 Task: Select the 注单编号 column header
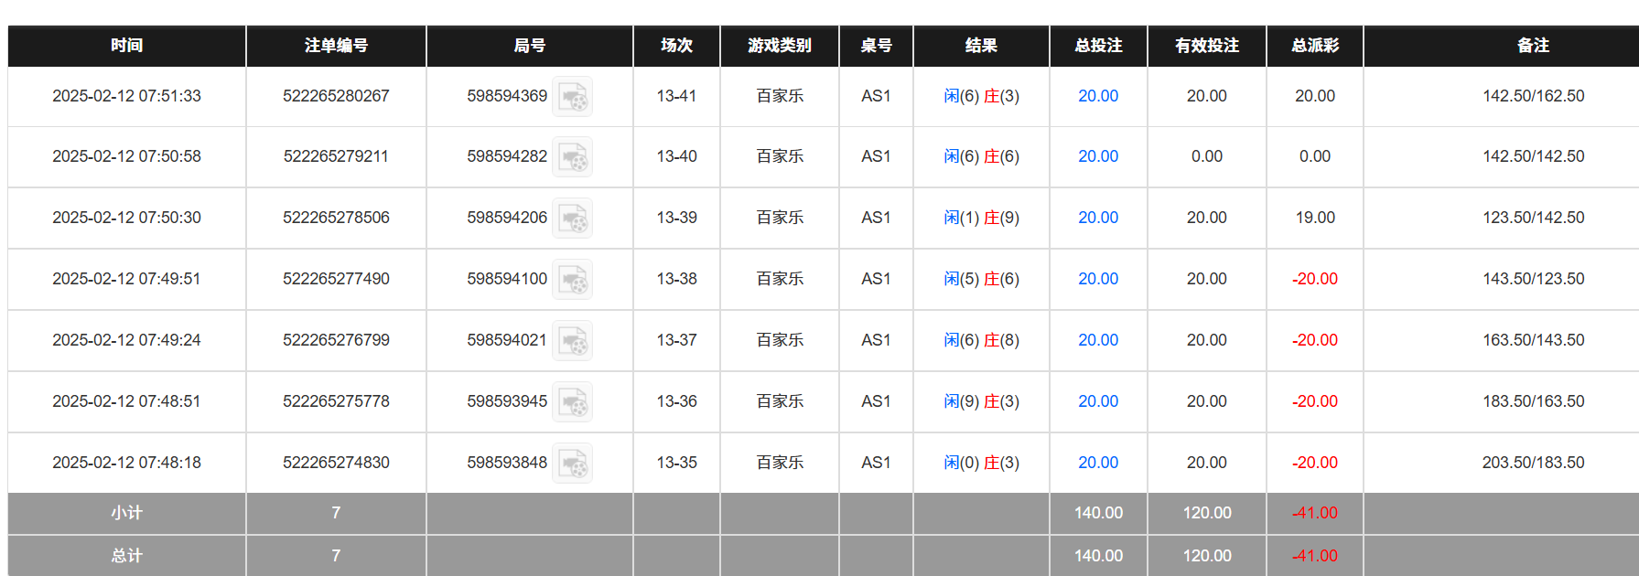336,46
